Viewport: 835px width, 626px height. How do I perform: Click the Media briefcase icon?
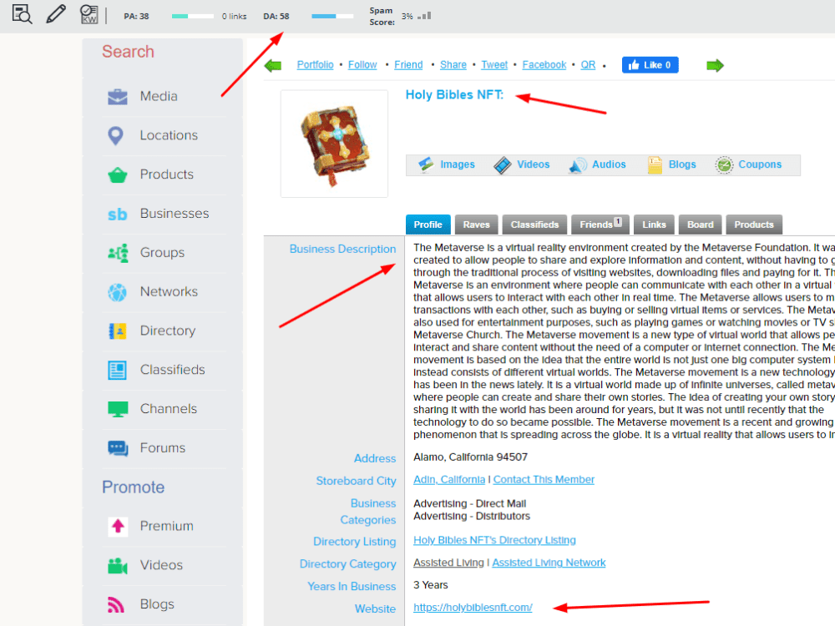[117, 96]
